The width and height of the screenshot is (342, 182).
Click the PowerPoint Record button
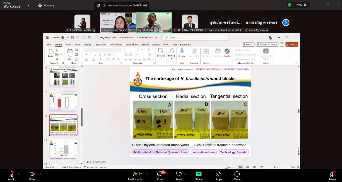coord(248,45)
